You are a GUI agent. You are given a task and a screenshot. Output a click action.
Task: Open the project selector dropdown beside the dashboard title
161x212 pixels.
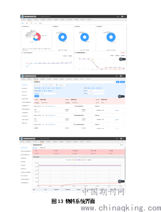coord(44,16)
